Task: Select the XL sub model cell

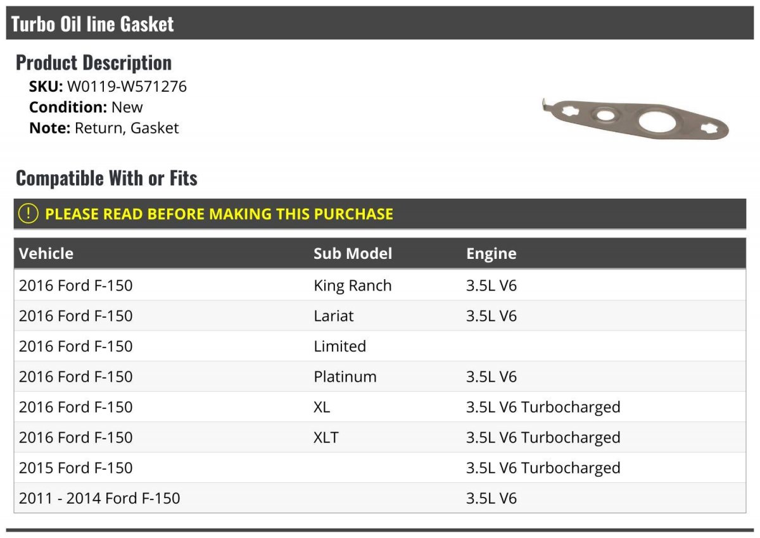Action: pyautogui.click(x=322, y=407)
